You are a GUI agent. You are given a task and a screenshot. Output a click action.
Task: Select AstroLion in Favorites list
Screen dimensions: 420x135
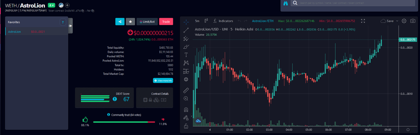pyautogui.click(x=36, y=32)
